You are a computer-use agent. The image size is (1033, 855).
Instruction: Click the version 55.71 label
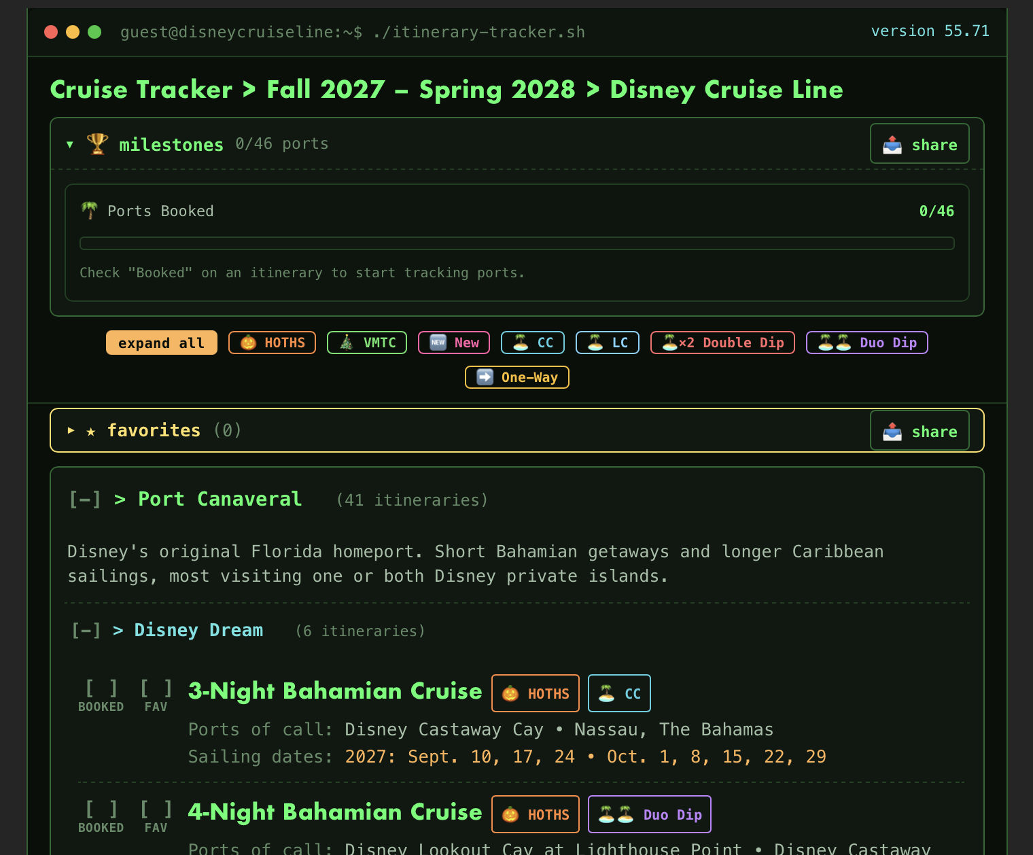tap(930, 31)
